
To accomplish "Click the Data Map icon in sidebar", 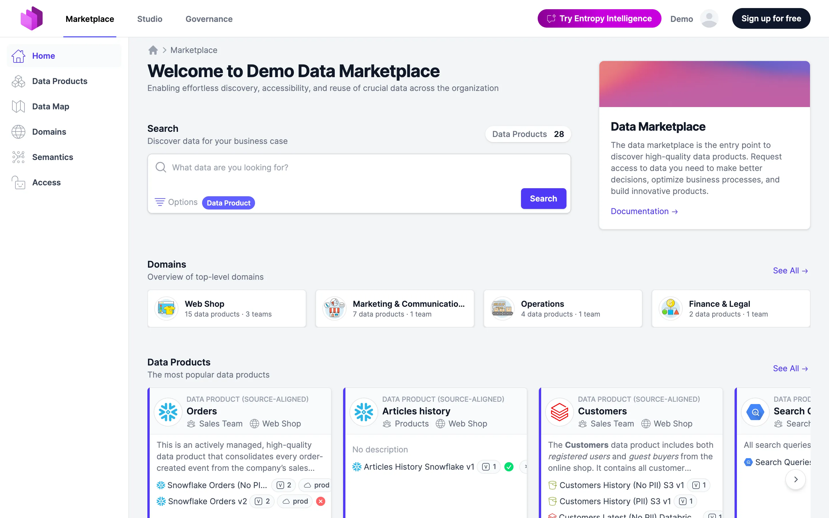I will [18, 106].
